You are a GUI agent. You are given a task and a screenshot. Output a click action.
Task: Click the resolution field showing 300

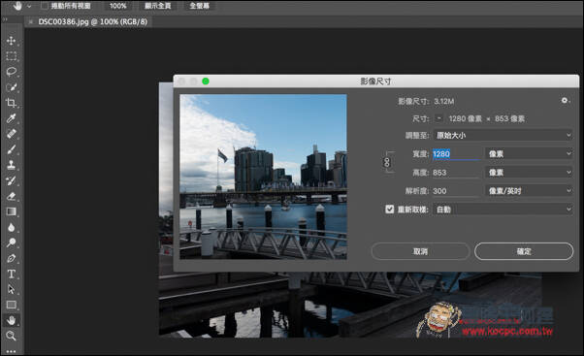[456, 191]
